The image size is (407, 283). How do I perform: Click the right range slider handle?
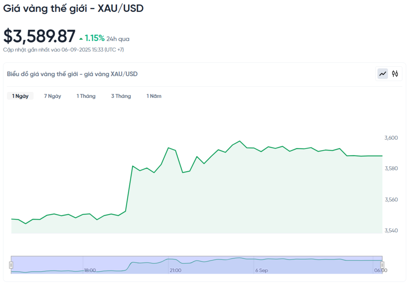[382, 265]
